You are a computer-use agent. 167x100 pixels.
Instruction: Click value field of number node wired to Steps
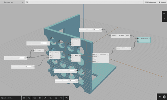(29, 66)
